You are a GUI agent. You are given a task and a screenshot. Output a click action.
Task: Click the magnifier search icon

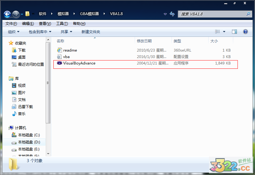click(x=248, y=14)
